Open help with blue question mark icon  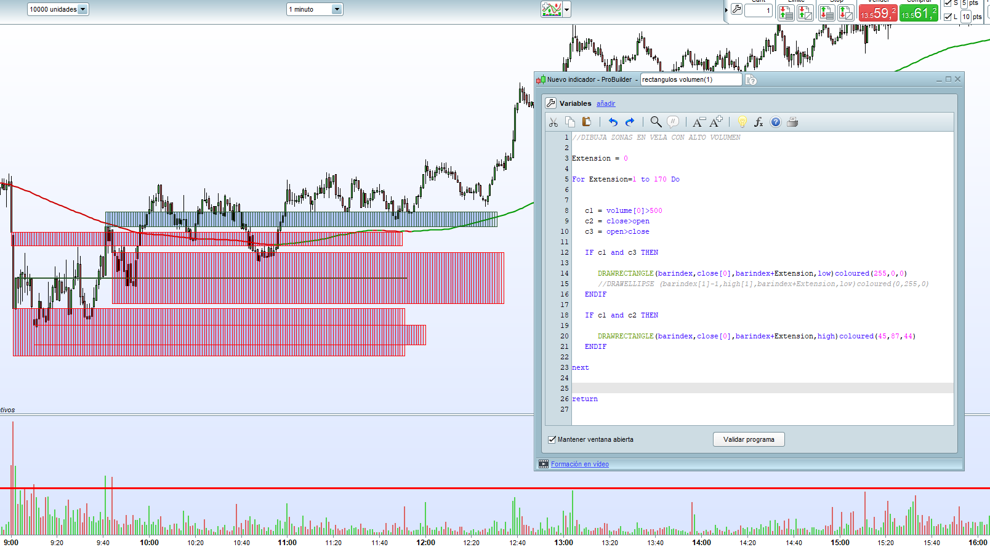776,122
